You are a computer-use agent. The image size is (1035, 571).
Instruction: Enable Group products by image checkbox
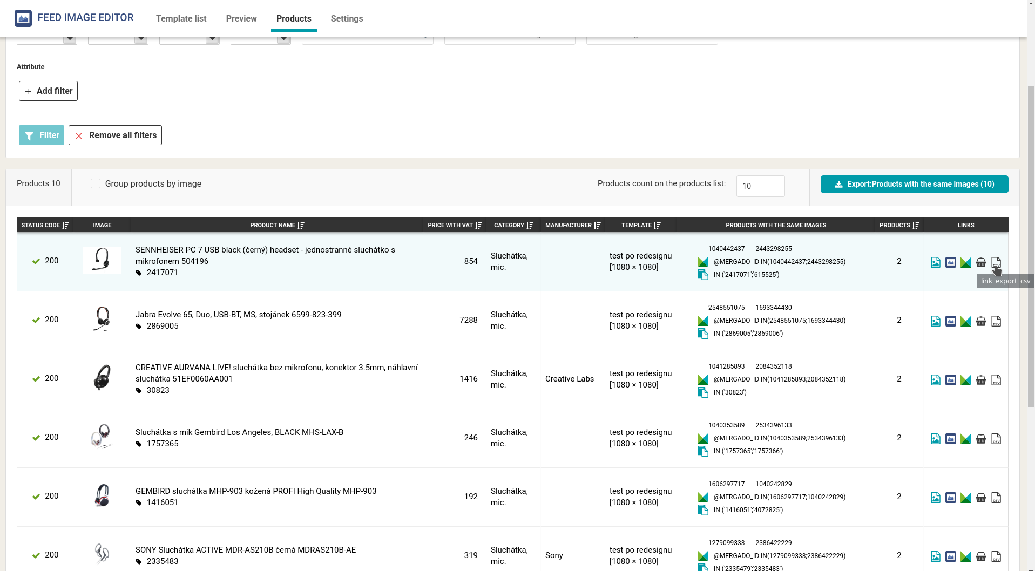(x=96, y=183)
